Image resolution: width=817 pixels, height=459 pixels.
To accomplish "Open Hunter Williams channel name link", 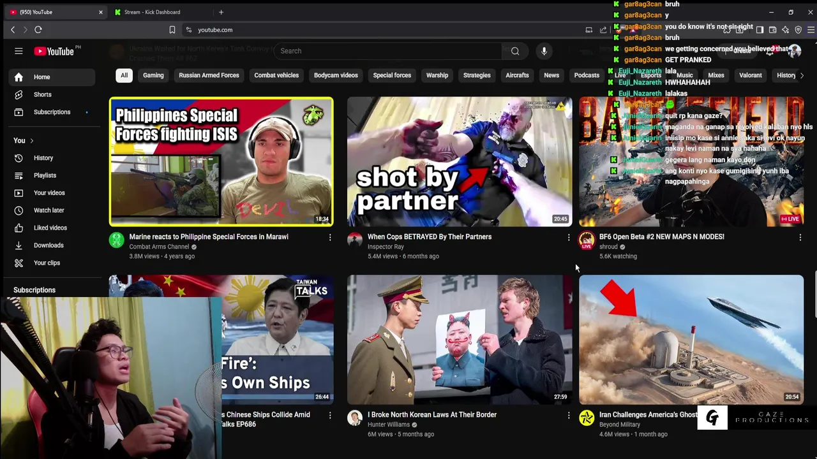I will click(x=389, y=425).
